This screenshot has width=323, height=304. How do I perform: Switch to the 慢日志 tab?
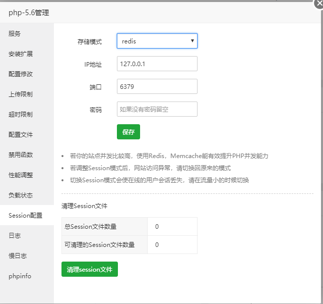point(27,256)
